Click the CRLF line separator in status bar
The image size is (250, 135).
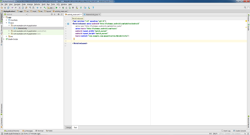pos(215,134)
